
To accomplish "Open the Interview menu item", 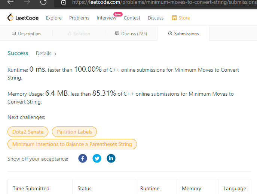I will pyautogui.click(x=106, y=18).
